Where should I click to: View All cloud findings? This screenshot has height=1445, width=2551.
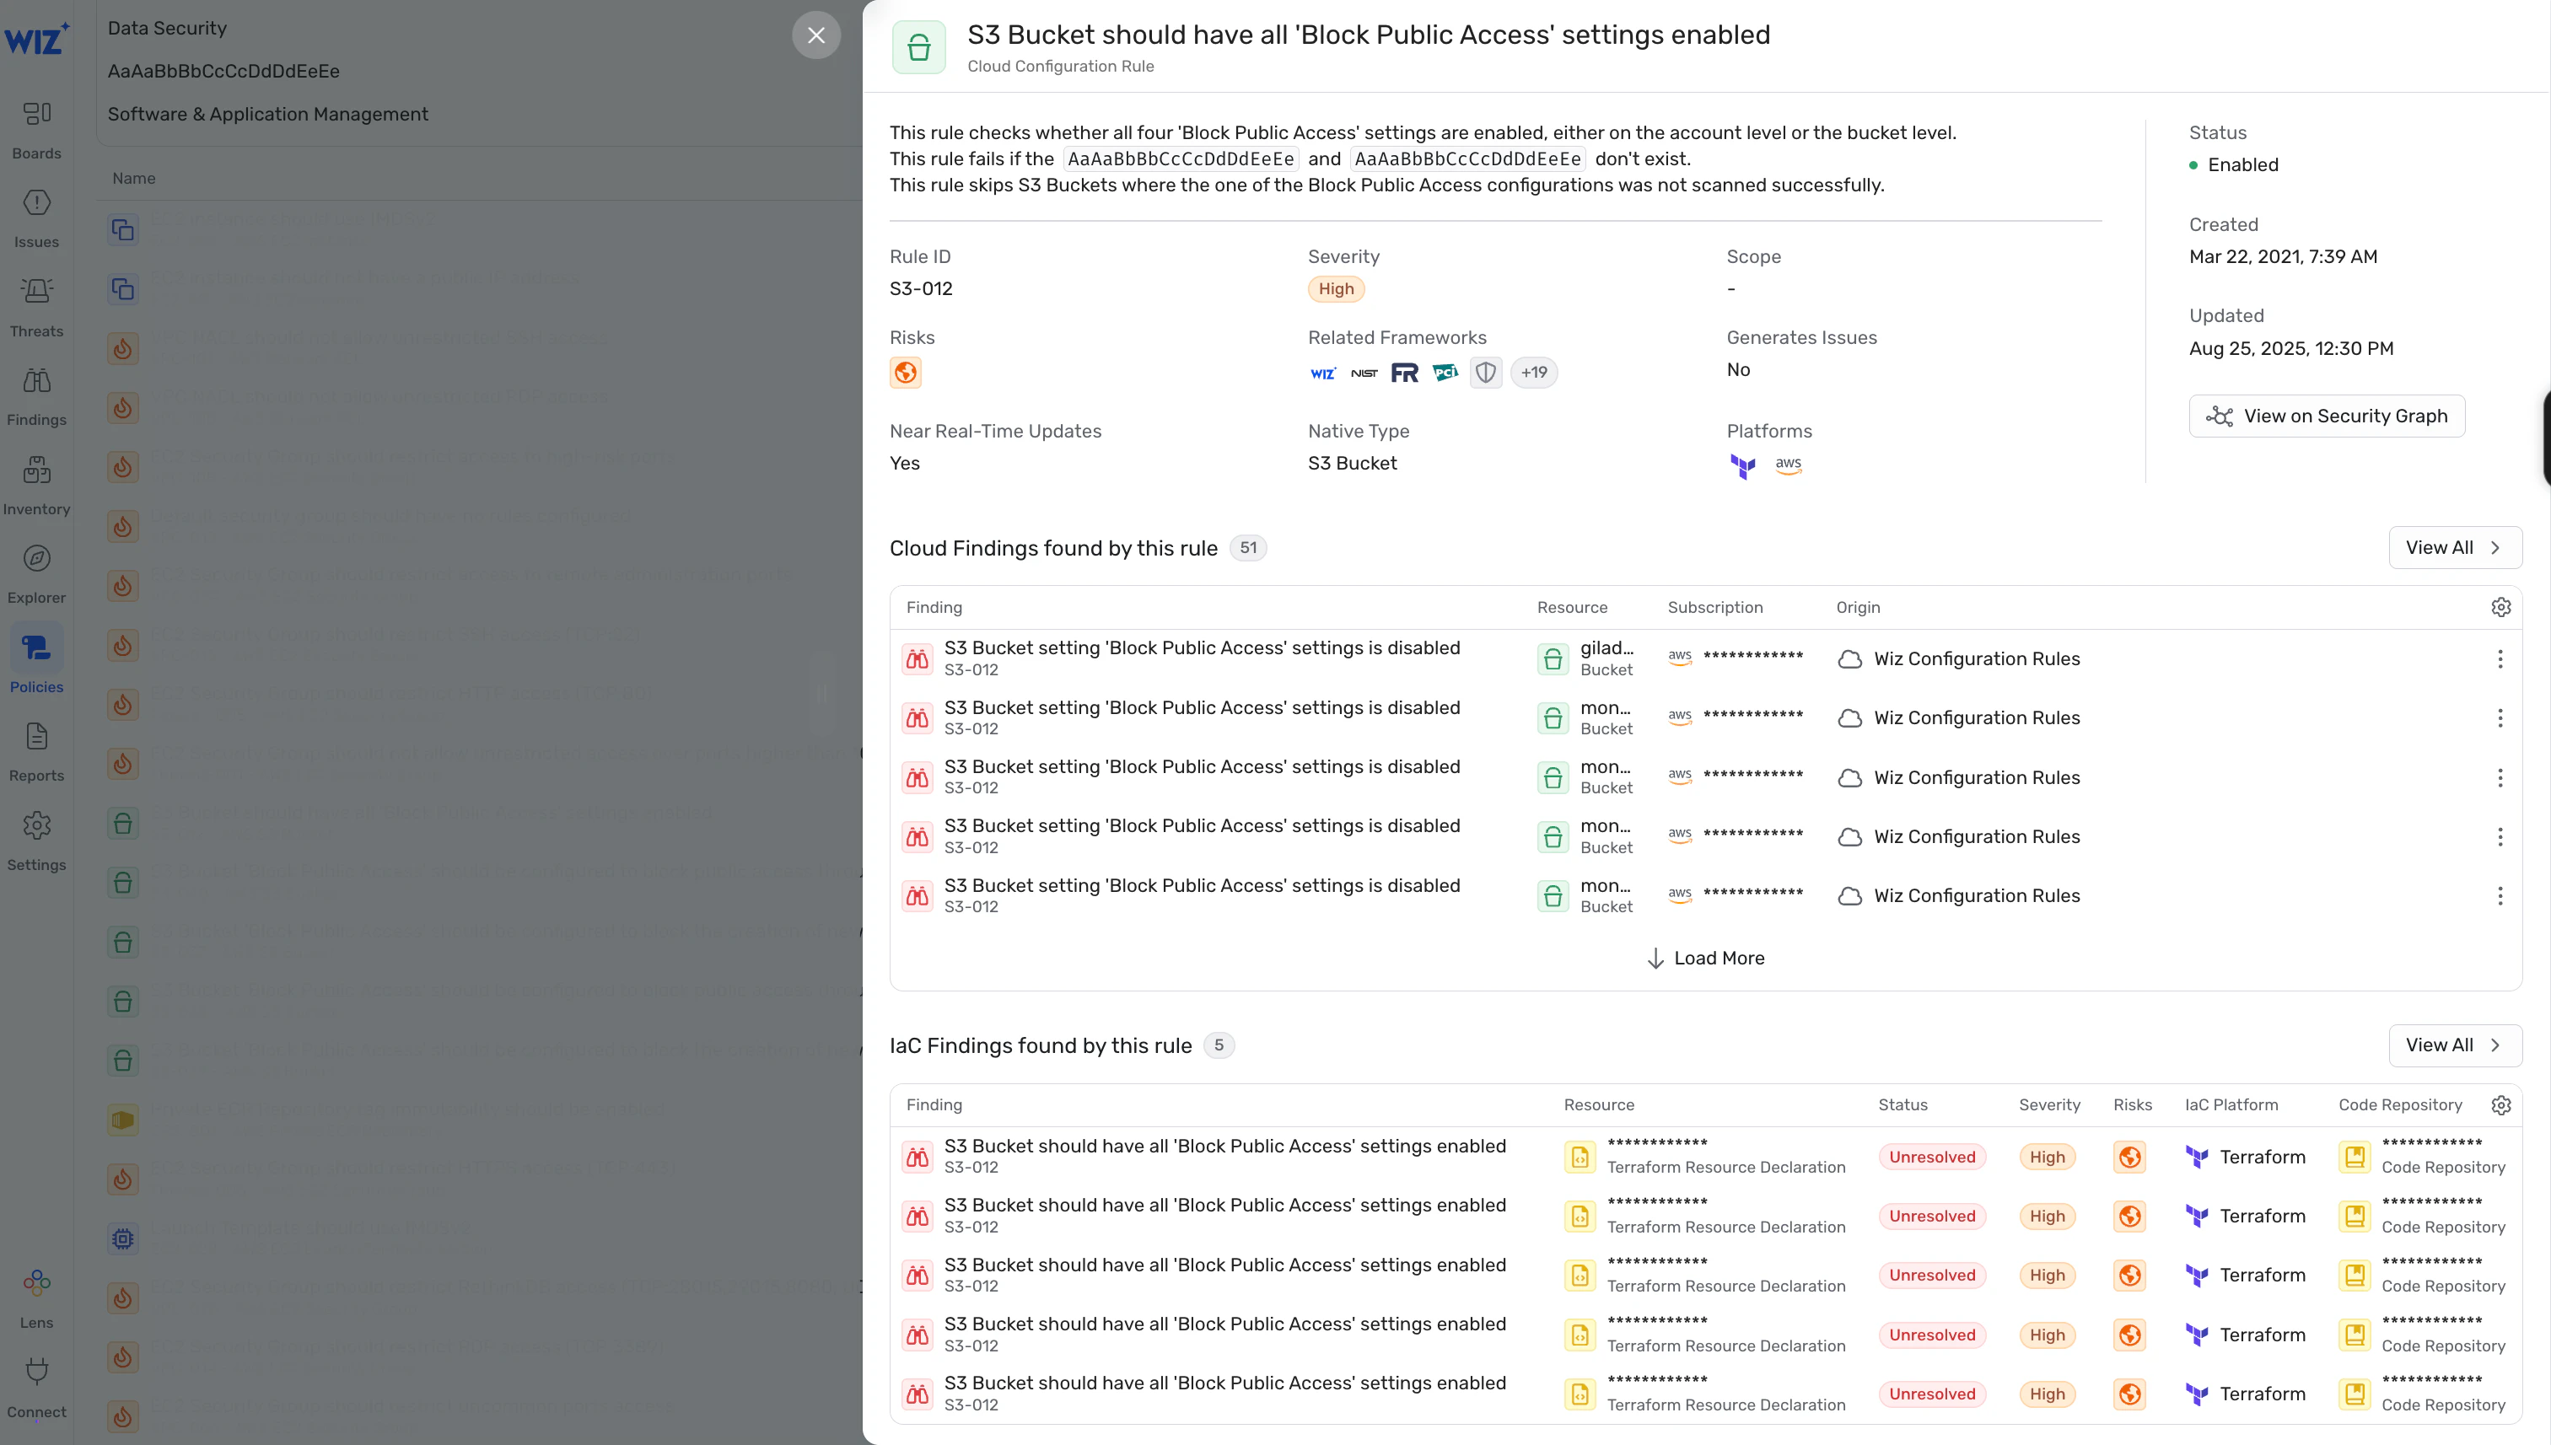2455,548
